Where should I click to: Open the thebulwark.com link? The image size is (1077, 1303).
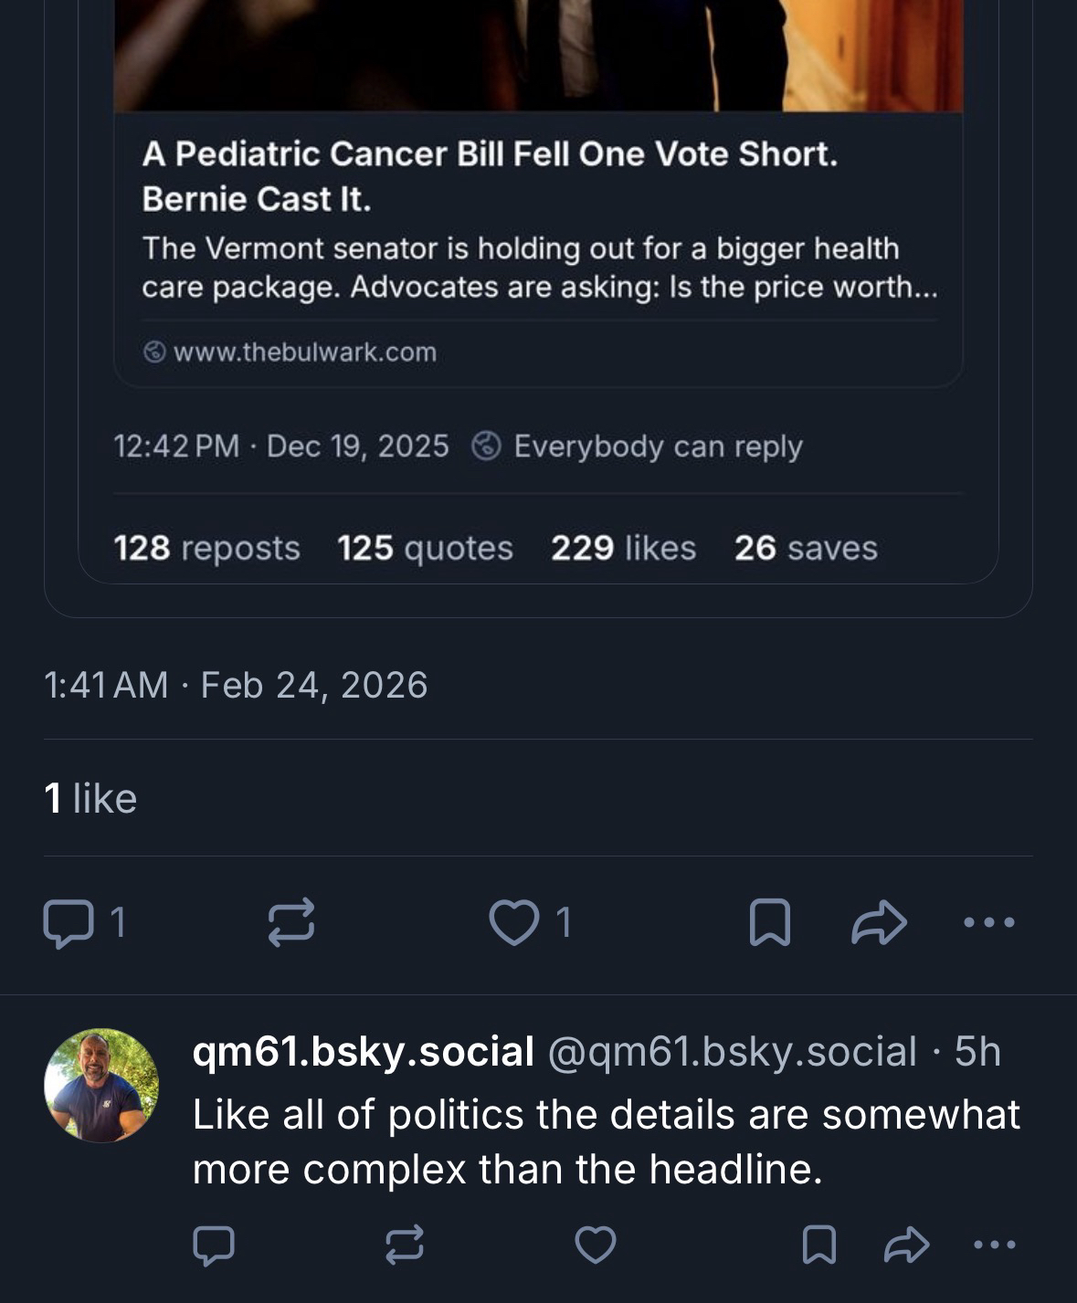[x=304, y=352]
